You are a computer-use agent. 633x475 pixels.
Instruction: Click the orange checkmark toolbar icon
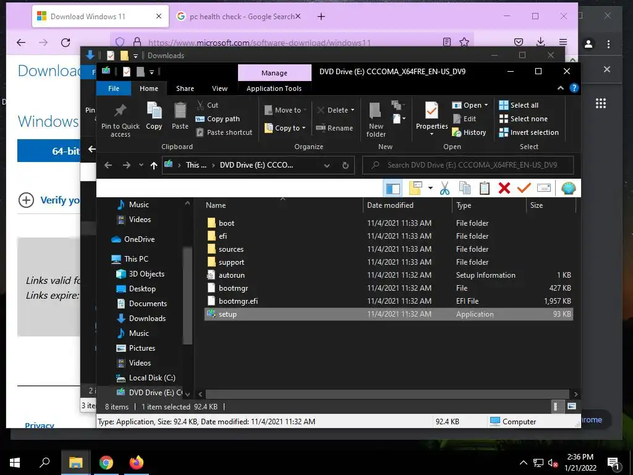(x=524, y=188)
